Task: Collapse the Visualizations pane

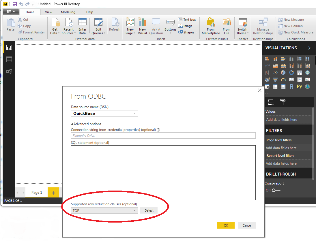Action: tap(309, 48)
